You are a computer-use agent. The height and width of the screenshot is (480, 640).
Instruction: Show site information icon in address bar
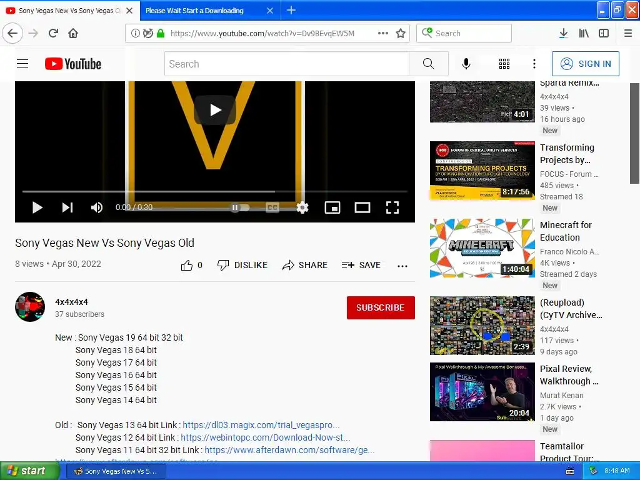point(135,34)
